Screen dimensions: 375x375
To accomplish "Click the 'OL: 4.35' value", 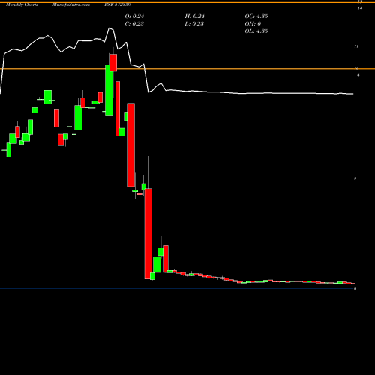I will pyautogui.click(x=256, y=31).
